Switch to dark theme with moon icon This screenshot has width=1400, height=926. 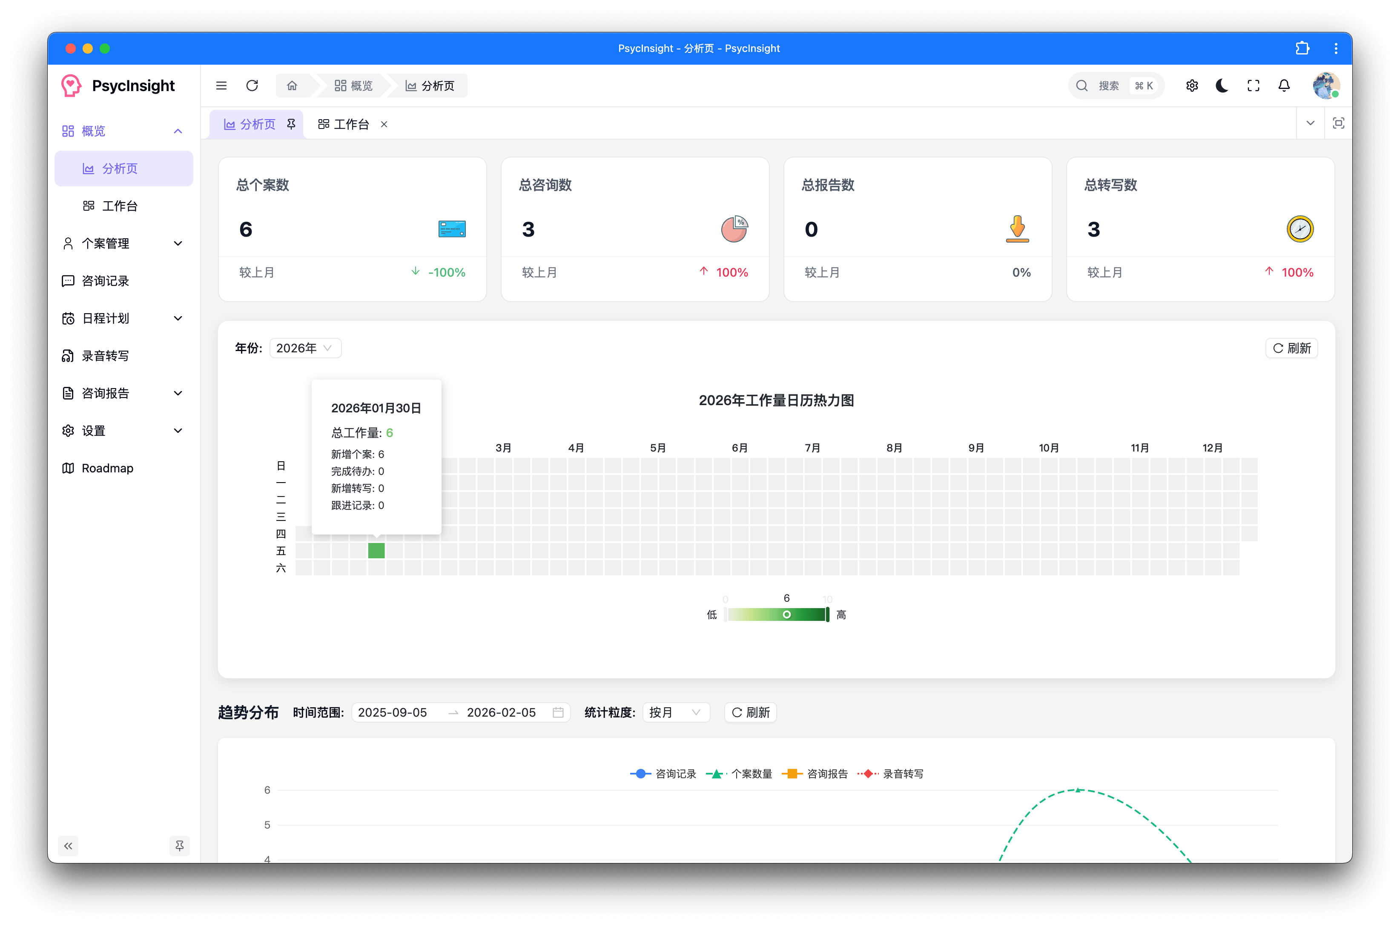pos(1222,86)
